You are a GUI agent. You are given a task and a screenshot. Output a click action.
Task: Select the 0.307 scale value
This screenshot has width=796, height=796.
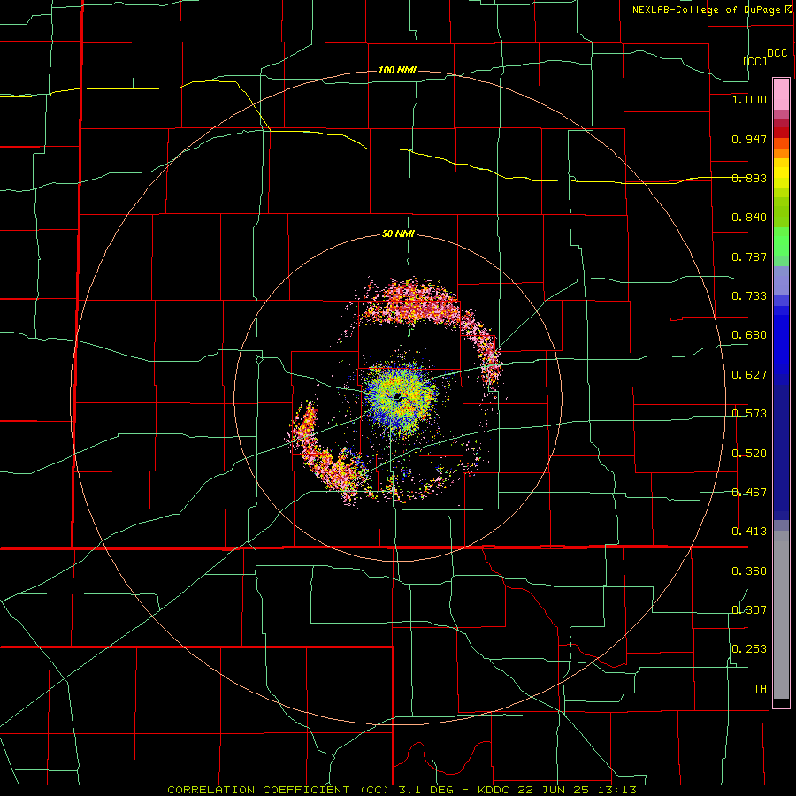pos(749,610)
